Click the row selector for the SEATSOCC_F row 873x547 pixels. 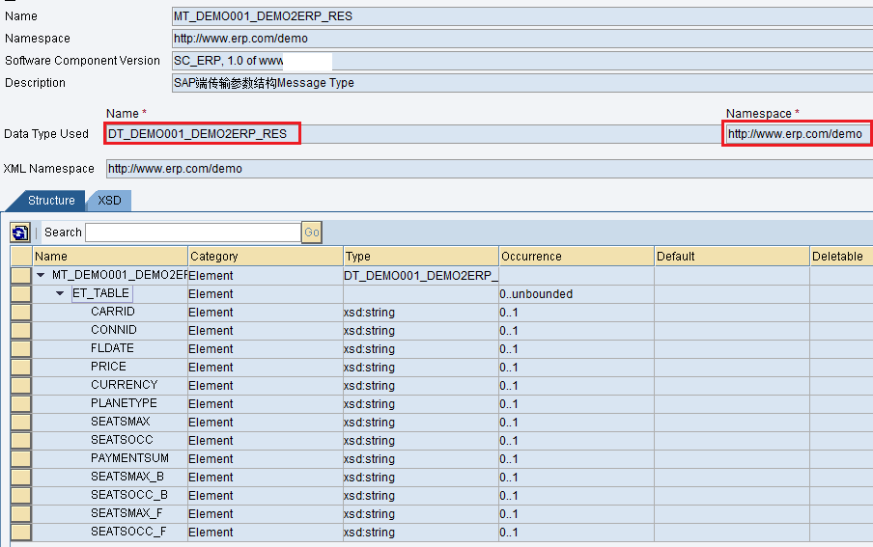[21, 532]
